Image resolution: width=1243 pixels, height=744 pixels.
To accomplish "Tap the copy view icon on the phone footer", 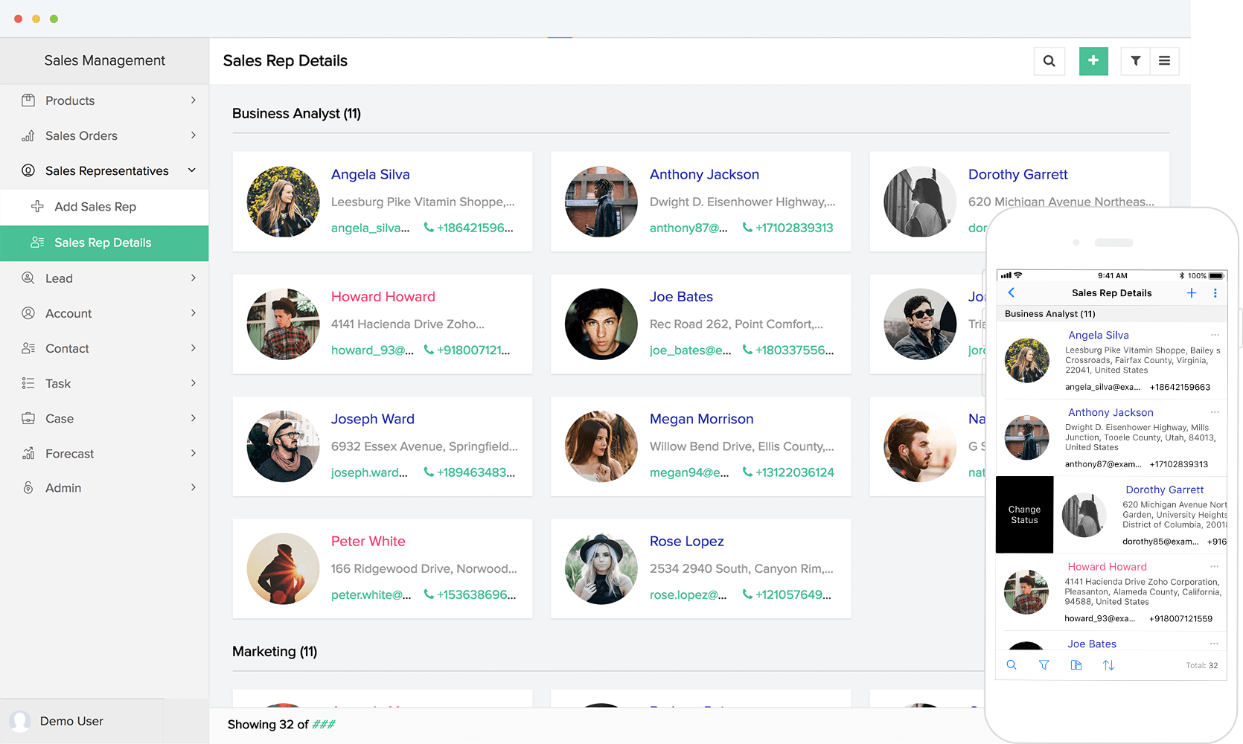I will coord(1076,665).
